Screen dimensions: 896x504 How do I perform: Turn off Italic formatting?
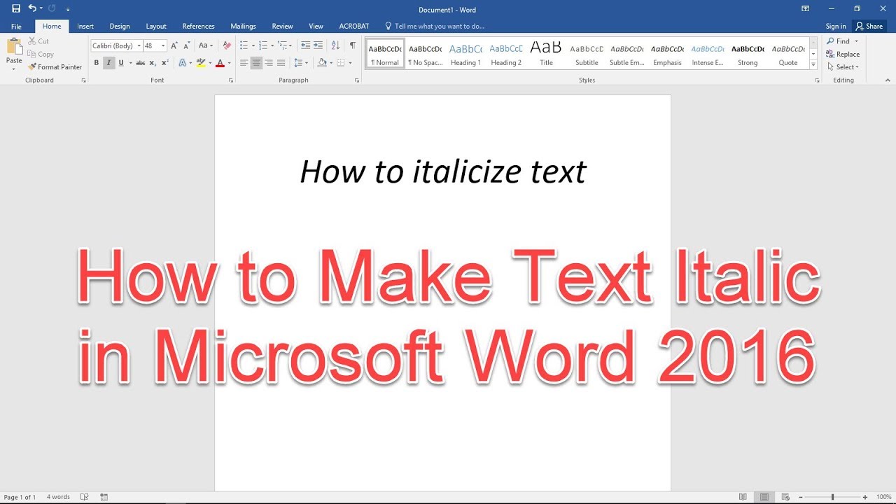tap(108, 63)
